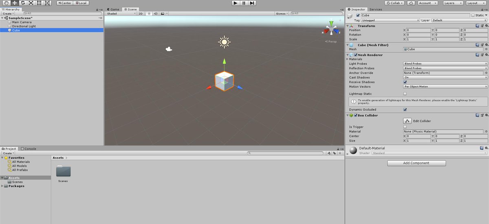
Task: Toggle the Center pivot button
Action: [x=64, y=3]
